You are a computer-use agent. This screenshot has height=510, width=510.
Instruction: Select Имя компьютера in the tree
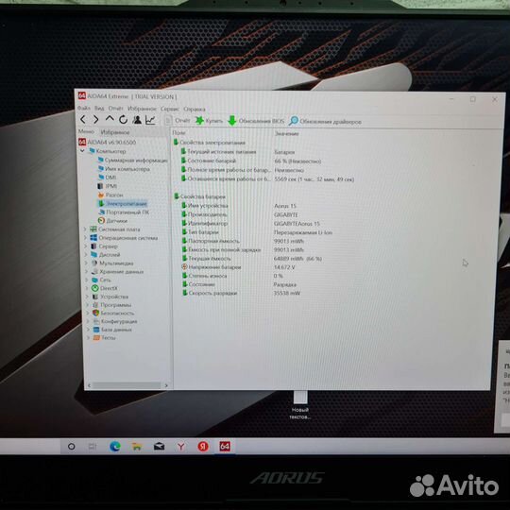point(124,169)
